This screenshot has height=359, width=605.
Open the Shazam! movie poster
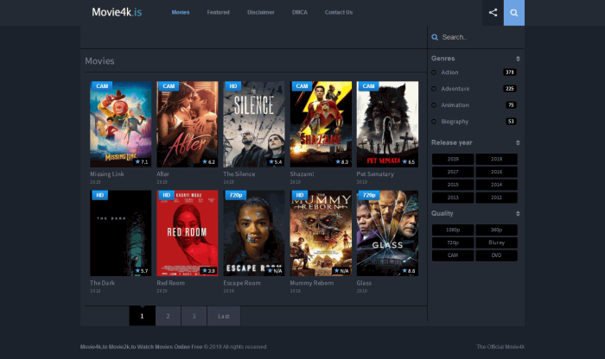click(321, 124)
